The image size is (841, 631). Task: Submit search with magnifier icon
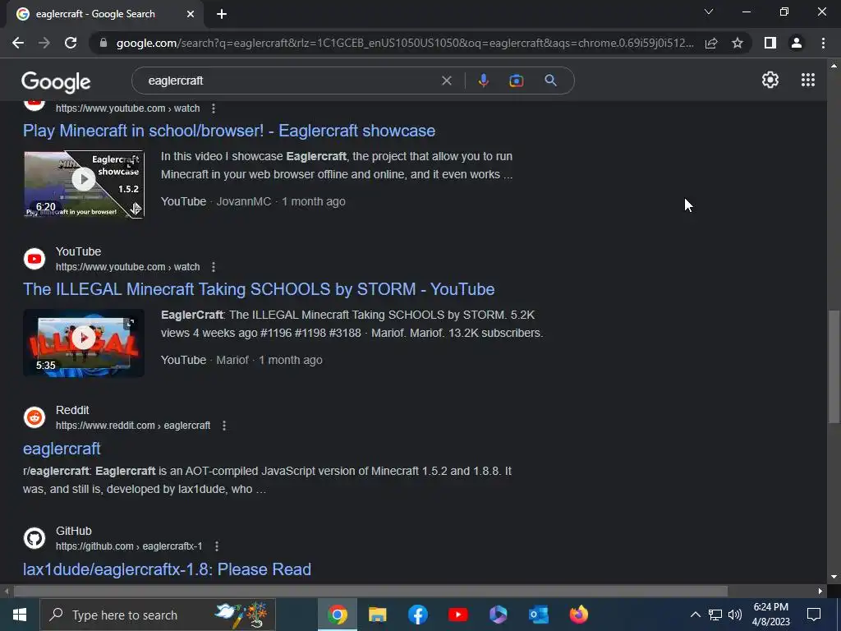click(550, 81)
